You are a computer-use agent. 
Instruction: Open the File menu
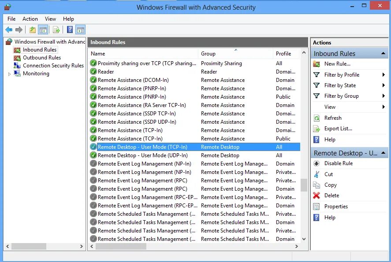(x=11, y=19)
